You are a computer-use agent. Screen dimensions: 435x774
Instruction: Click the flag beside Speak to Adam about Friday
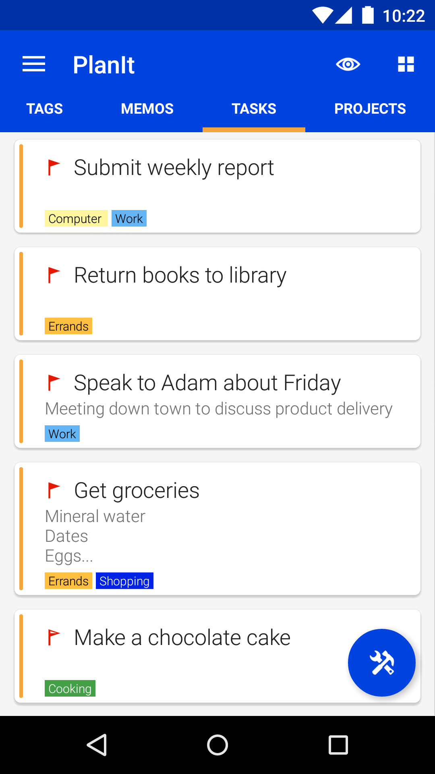point(54,383)
